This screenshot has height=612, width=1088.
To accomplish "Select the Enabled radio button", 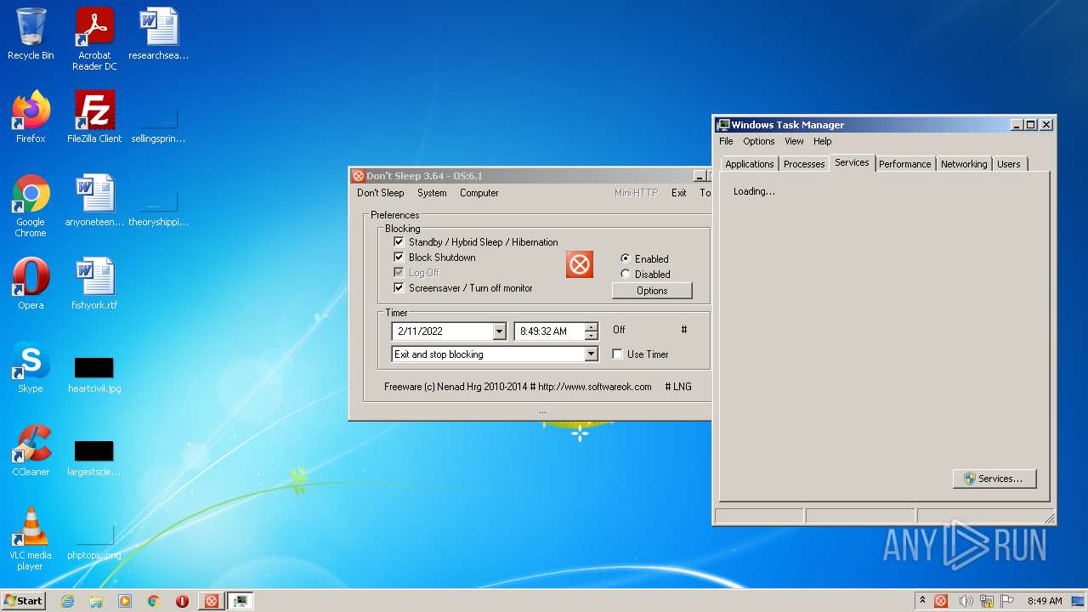I will [626, 258].
